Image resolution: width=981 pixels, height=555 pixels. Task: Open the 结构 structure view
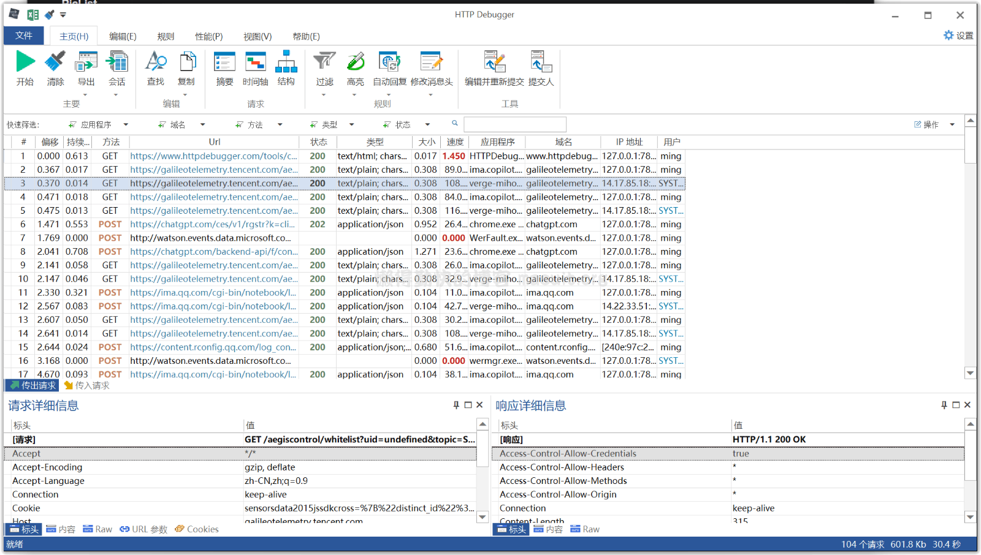tap(286, 62)
